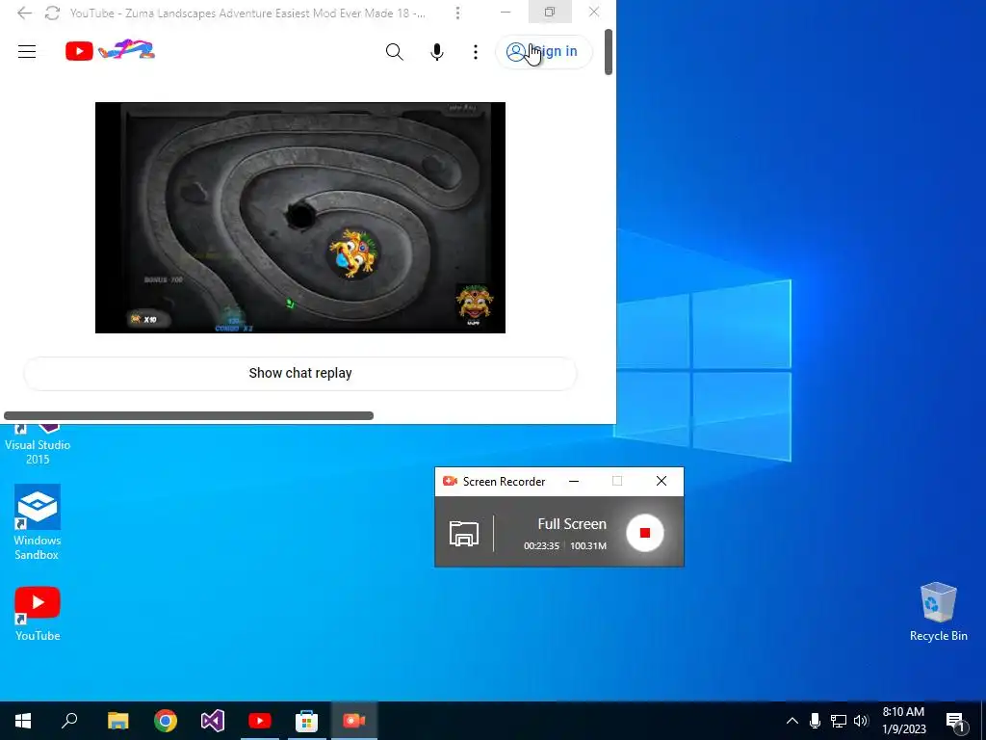Stop the screen recording
The width and height of the screenshot is (986, 740).
[x=644, y=533]
